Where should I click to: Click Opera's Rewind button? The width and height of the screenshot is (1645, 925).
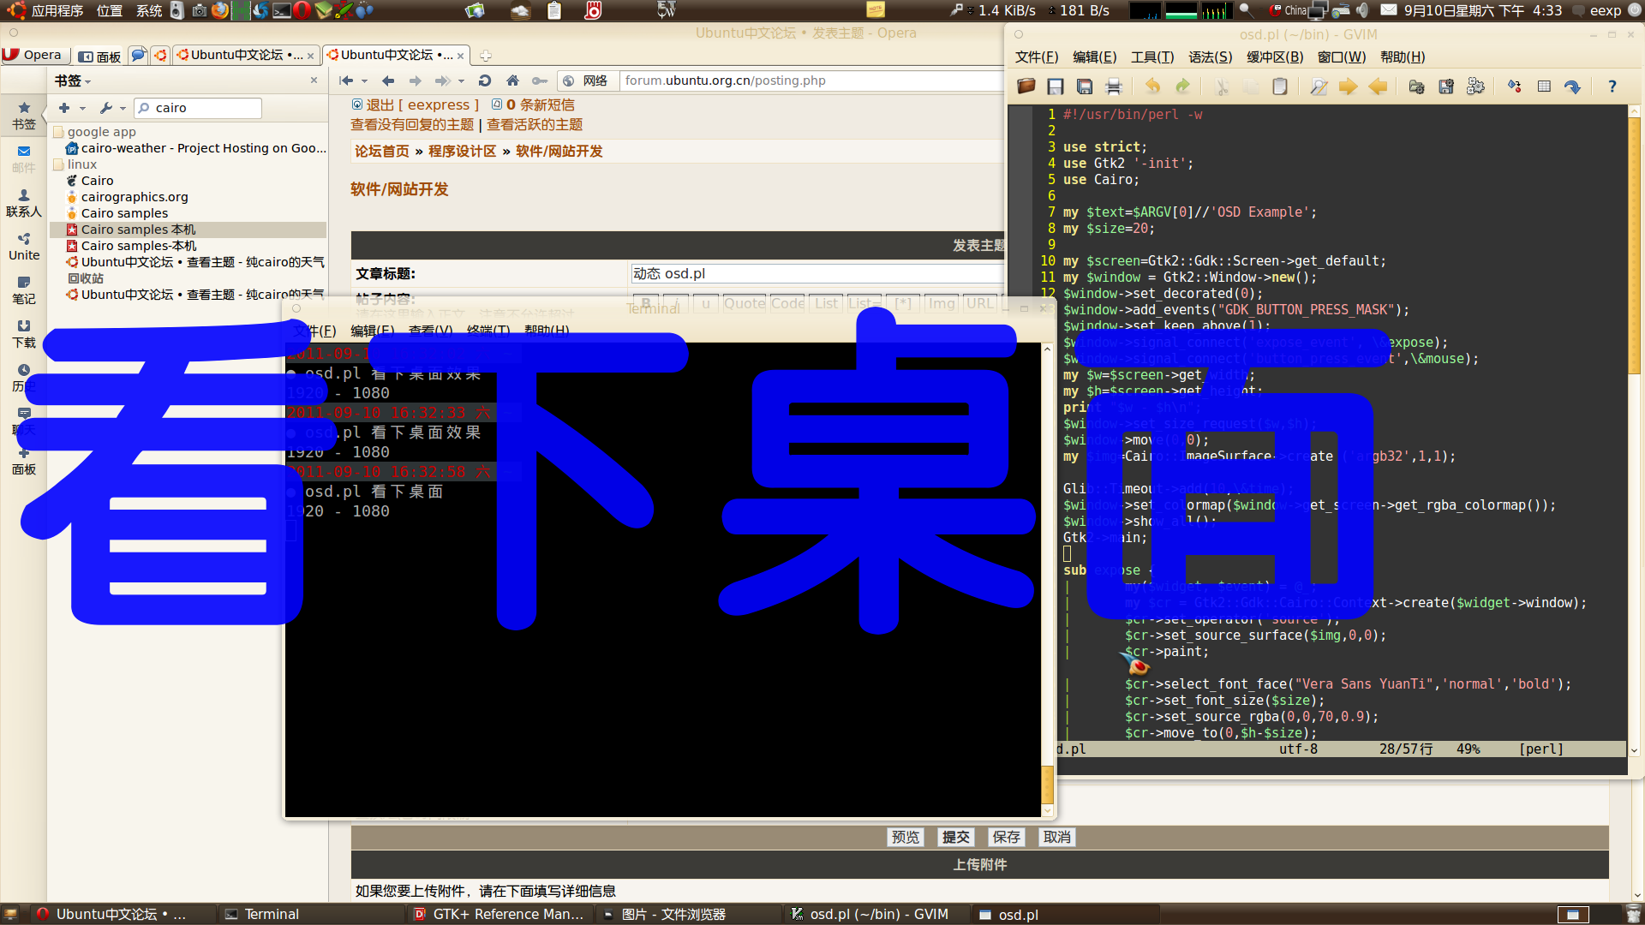(x=346, y=81)
